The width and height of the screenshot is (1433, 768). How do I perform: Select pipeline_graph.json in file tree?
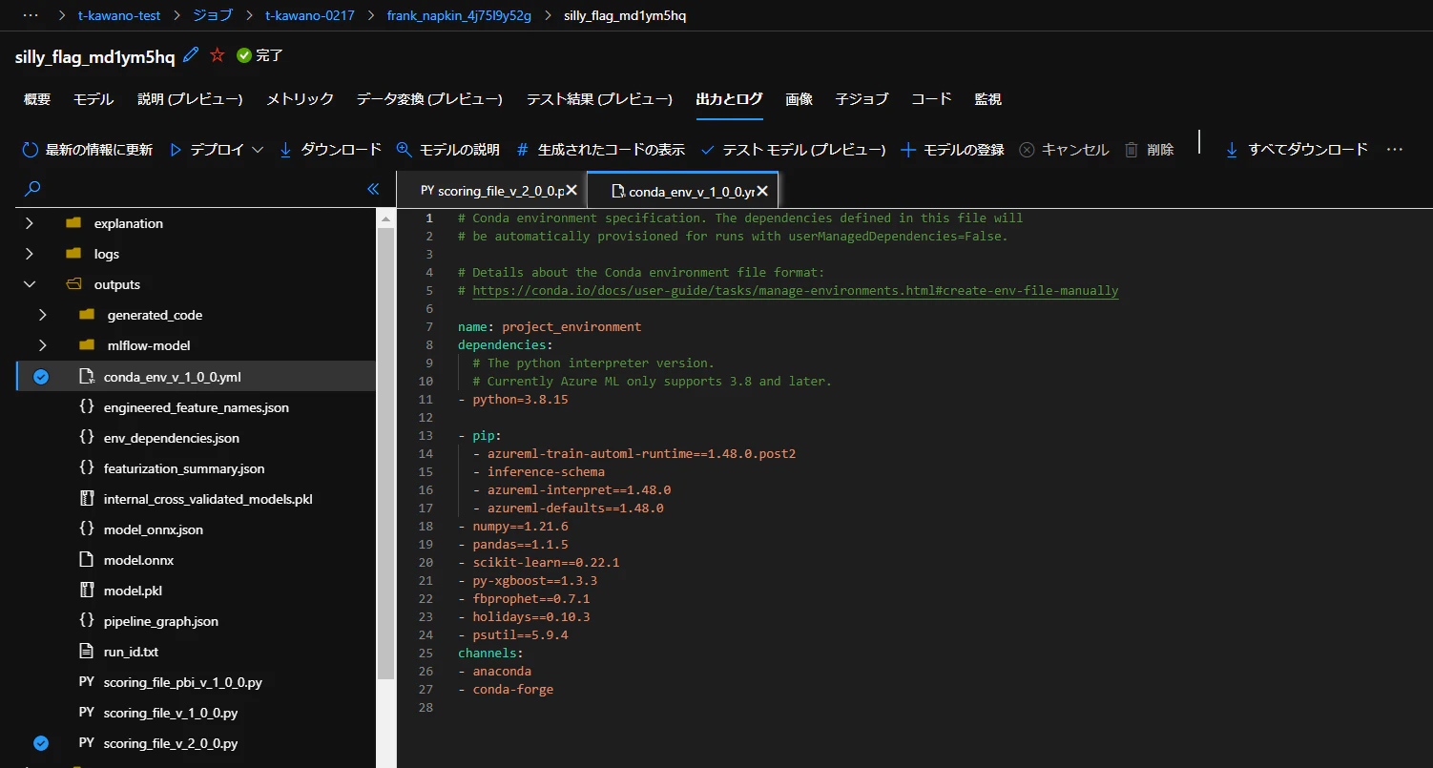point(161,621)
